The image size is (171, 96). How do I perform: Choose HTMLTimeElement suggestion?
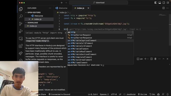point(100,63)
